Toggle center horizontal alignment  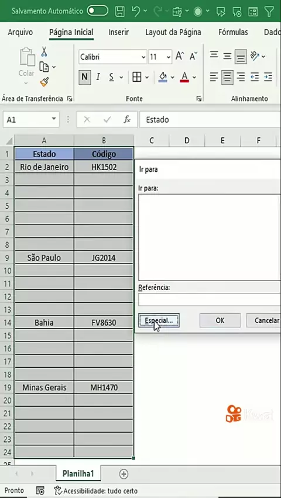point(227,77)
